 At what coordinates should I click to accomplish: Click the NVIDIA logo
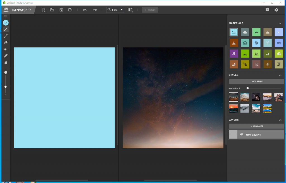tap(6, 10)
